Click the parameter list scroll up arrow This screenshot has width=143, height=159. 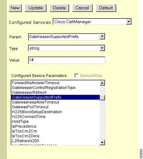click(x=102, y=83)
